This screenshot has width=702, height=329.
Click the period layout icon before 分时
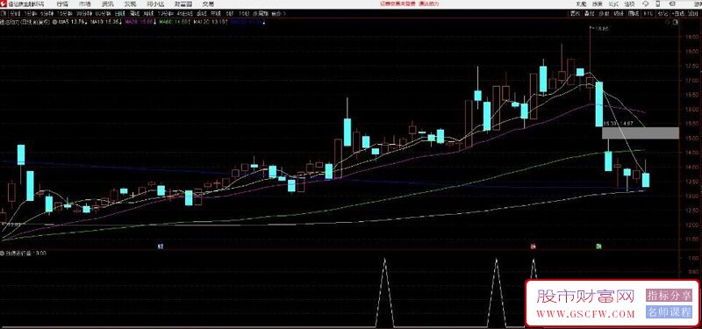click(x=4, y=14)
